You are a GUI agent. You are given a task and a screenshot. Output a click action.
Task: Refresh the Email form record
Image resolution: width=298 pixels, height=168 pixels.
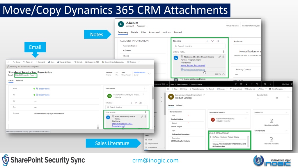(78, 62)
